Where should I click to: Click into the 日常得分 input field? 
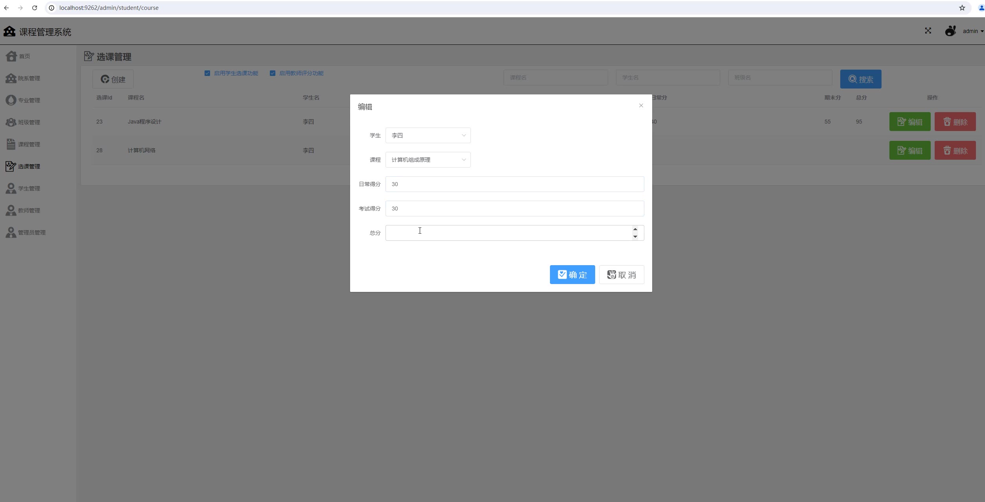coord(515,184)
